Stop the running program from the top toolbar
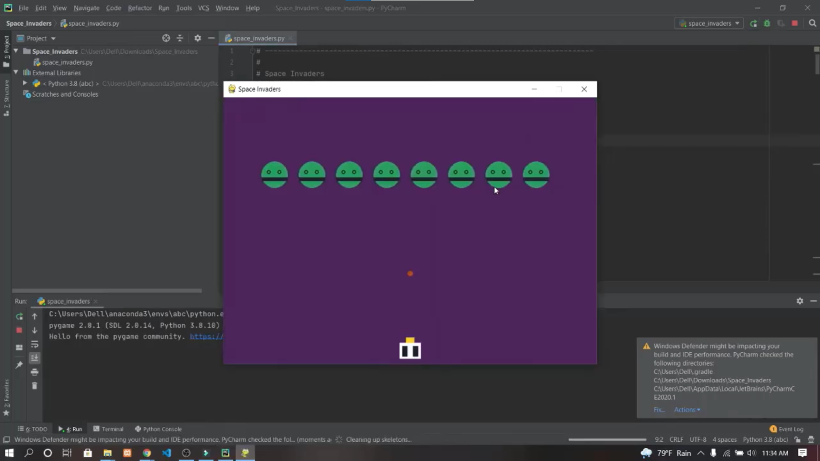This screenshot has width=820, height=461. pyautogui.click(x=795, y=23)
